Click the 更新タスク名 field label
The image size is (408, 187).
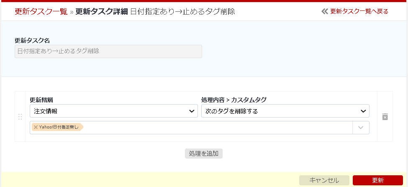(32, 41)
